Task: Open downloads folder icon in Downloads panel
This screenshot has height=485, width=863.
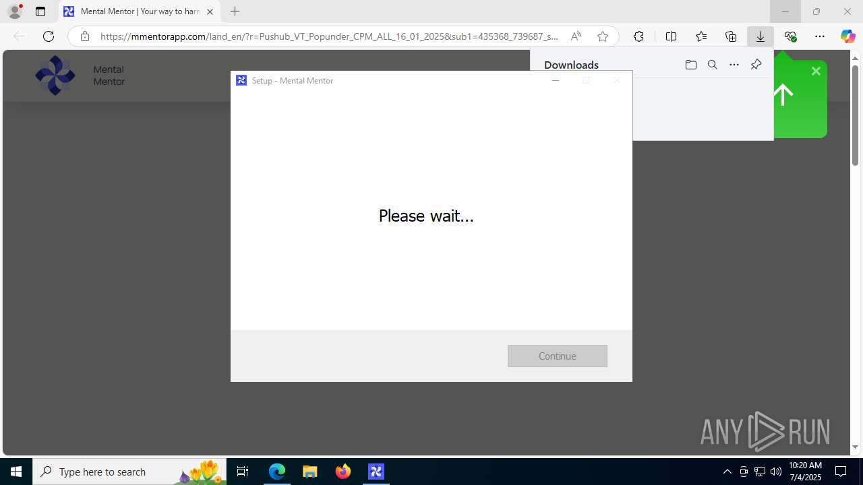Action: (690, 65)
